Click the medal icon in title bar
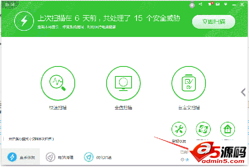 point(192,5)
